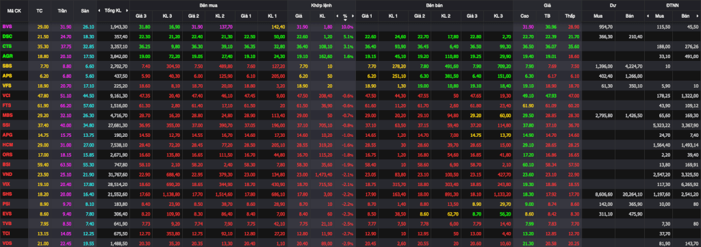Image resolution: width=701 pixels, height=247 pixels.
Task: Select the VND stock symbol
Action: pos(7,174)
